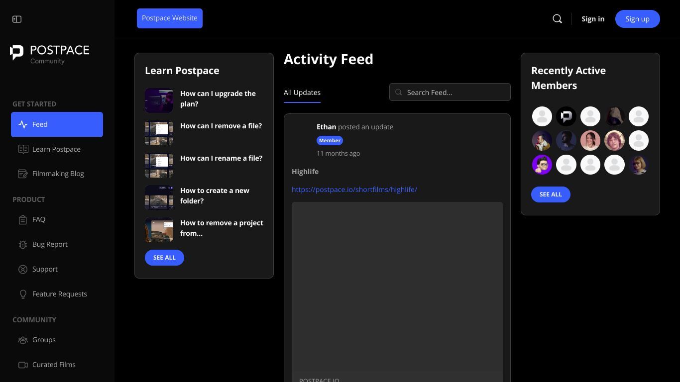Click the Filmmaking Blog edit icon

click(x=23, y=174)
